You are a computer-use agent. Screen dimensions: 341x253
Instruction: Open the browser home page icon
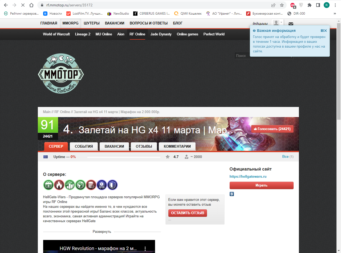(x=31, y=5)
